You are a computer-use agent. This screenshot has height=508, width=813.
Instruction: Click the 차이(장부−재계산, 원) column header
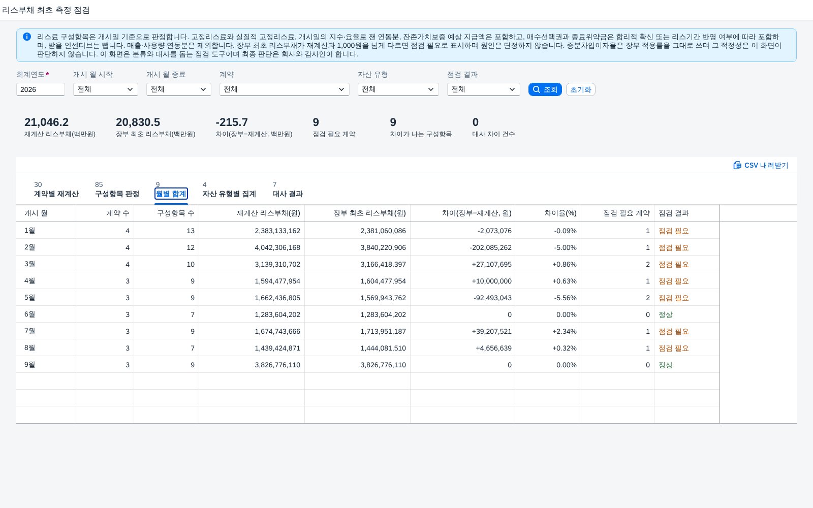pos(463,213)
